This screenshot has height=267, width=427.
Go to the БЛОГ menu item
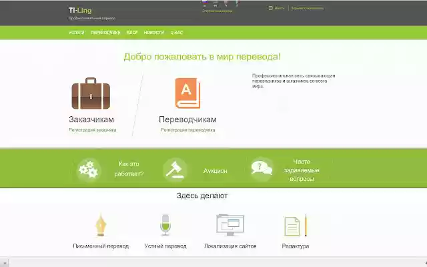(132, 33)
